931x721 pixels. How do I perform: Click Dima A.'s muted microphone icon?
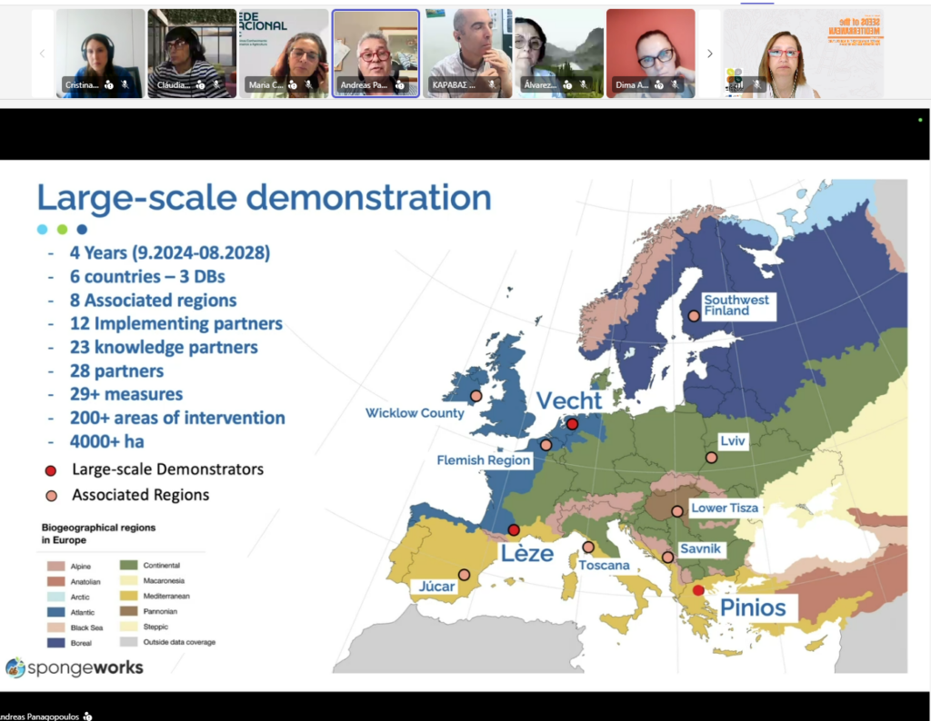tap(676, 84)
